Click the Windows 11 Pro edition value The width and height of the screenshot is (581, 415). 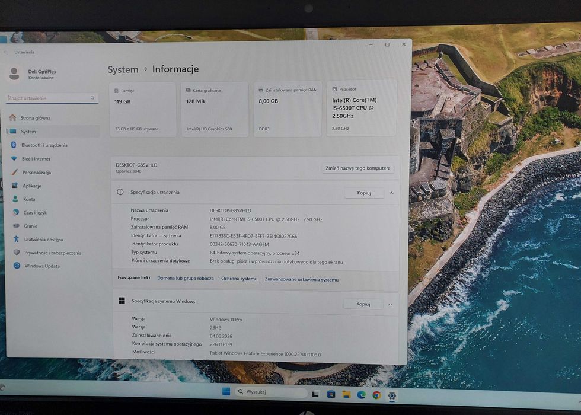click(x=226, y=320)
